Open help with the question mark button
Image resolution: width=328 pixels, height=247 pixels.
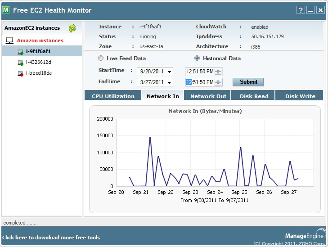301,10
